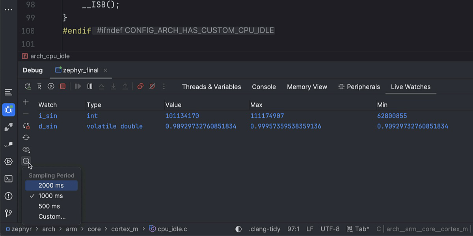
Task: Click the red Stop debugging button
Action: click(63, 87)
